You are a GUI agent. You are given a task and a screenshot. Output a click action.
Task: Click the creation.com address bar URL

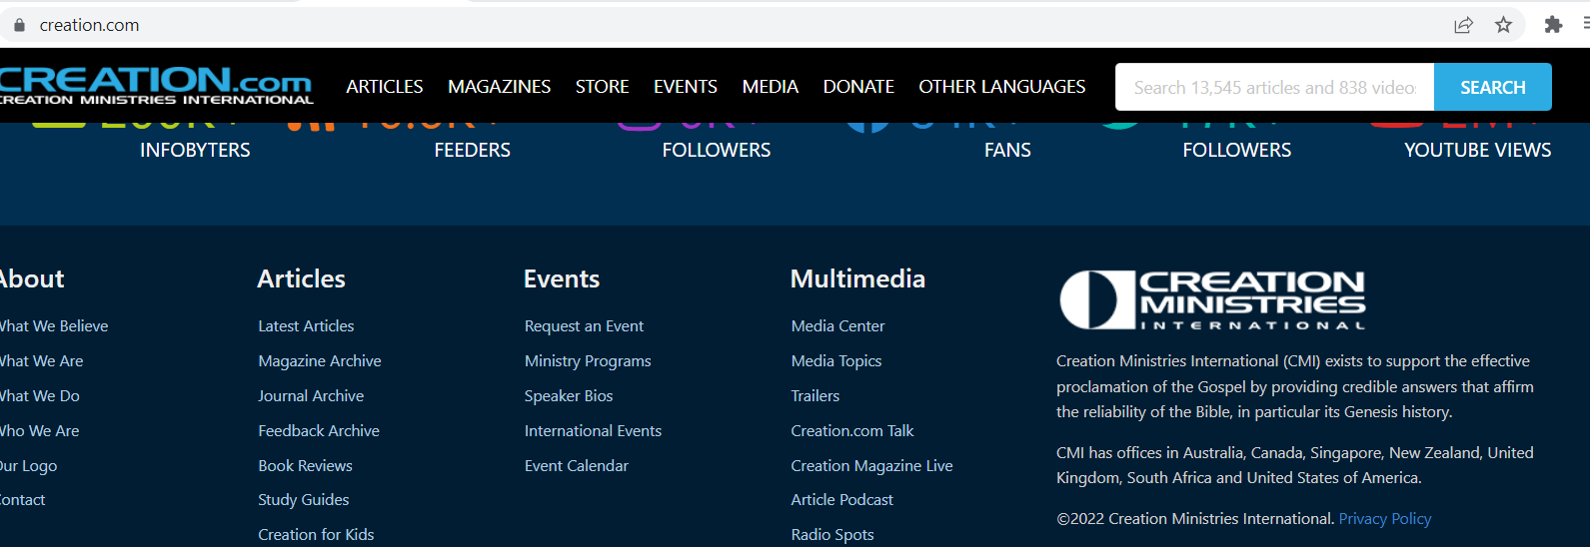(90, 25)
